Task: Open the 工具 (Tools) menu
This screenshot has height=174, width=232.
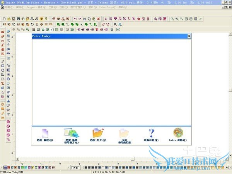Action: point(53,7)
